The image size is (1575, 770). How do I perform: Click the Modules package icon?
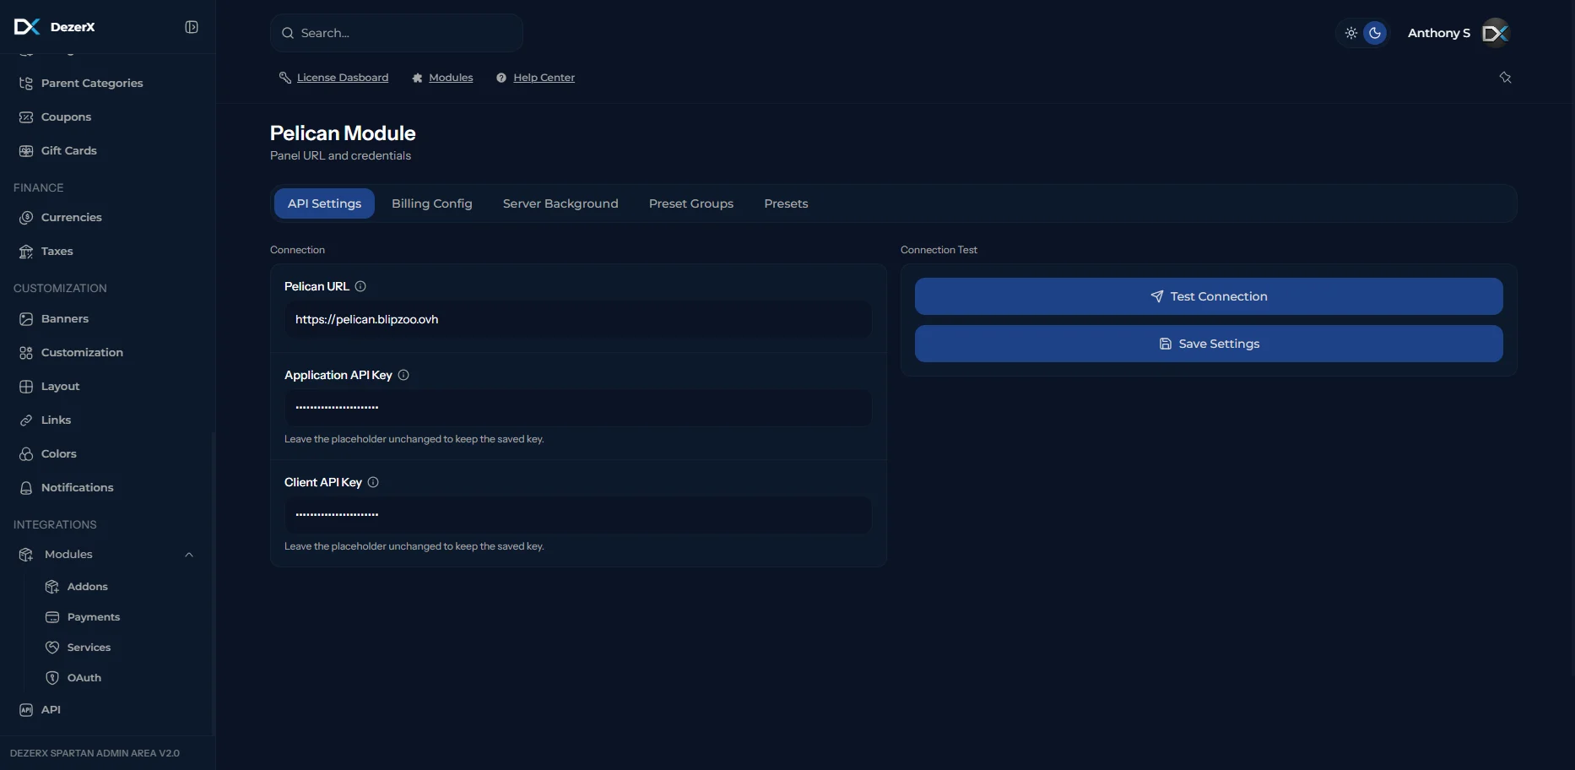pyautogui.click(x=26, y=554)
